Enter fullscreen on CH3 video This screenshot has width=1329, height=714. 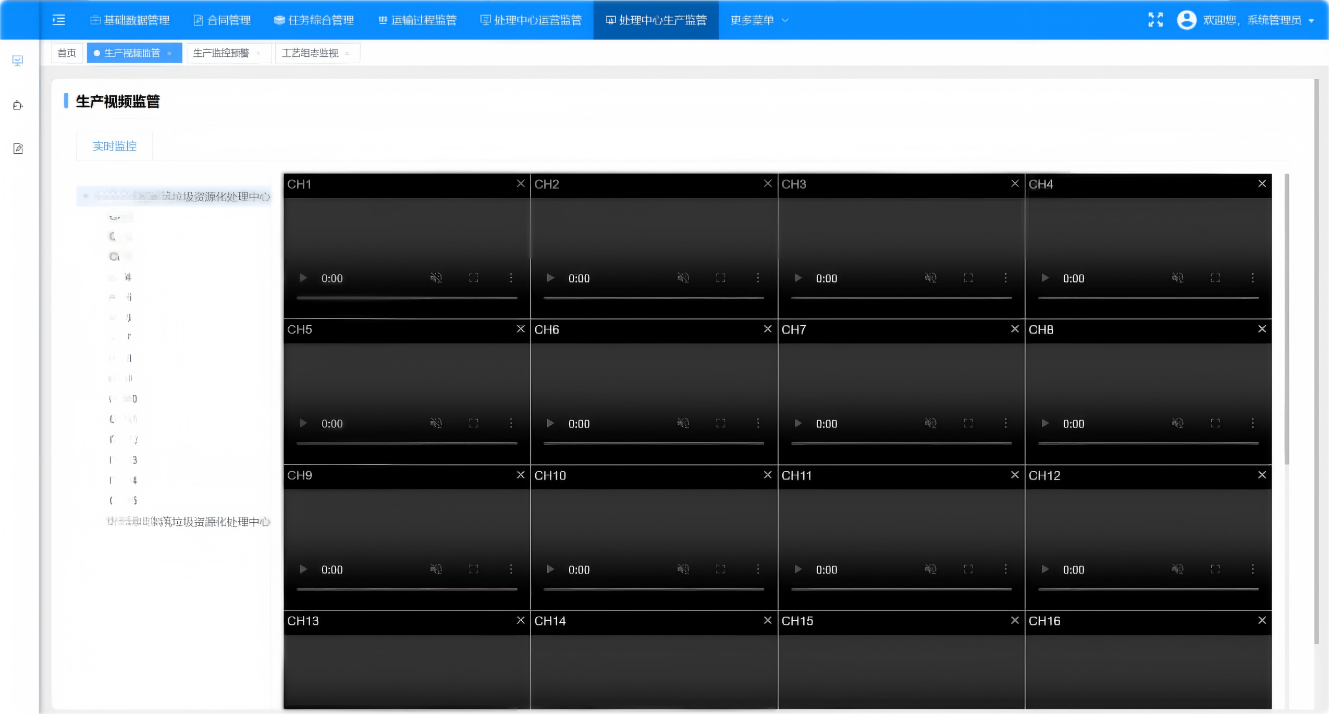pyautogui.click(x=968, y=278)
